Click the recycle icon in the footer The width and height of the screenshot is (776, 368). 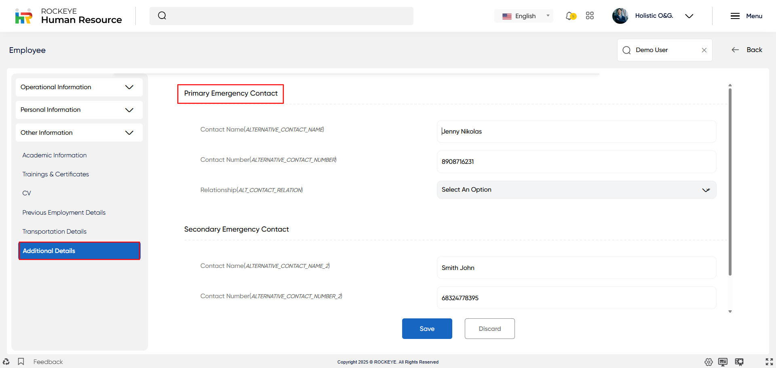point(6,362)
